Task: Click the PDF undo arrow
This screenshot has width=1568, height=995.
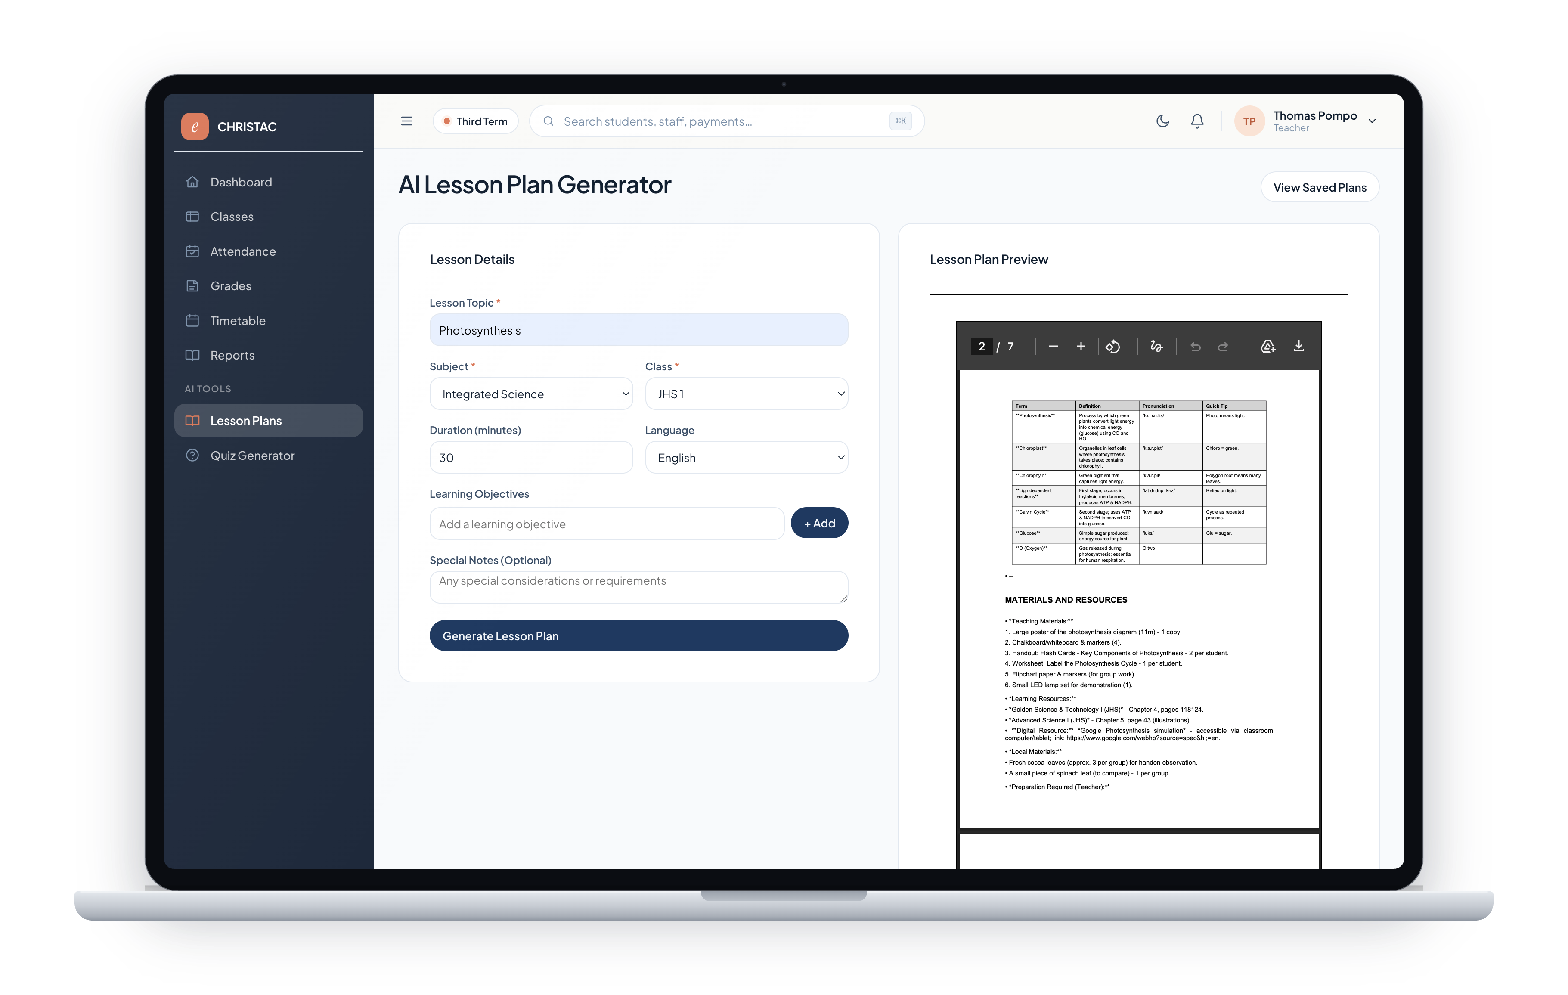Action: [1196, 347]
